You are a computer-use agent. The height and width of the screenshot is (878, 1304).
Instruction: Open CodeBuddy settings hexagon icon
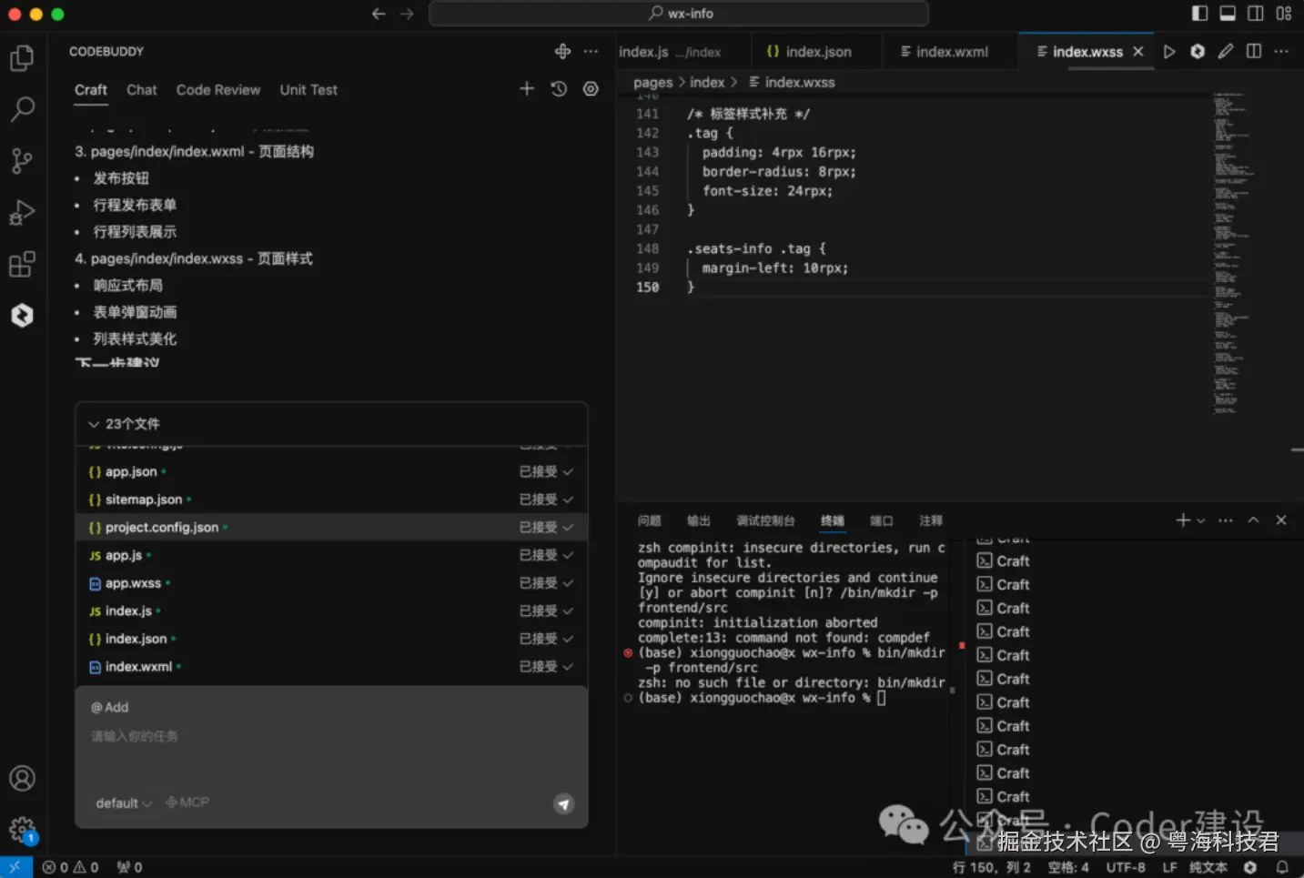pos(591,88)
